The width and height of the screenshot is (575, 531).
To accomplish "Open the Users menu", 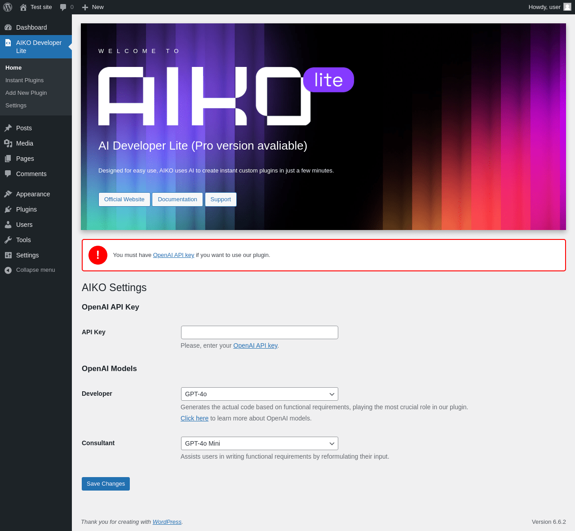I will [x=36, y=225].
